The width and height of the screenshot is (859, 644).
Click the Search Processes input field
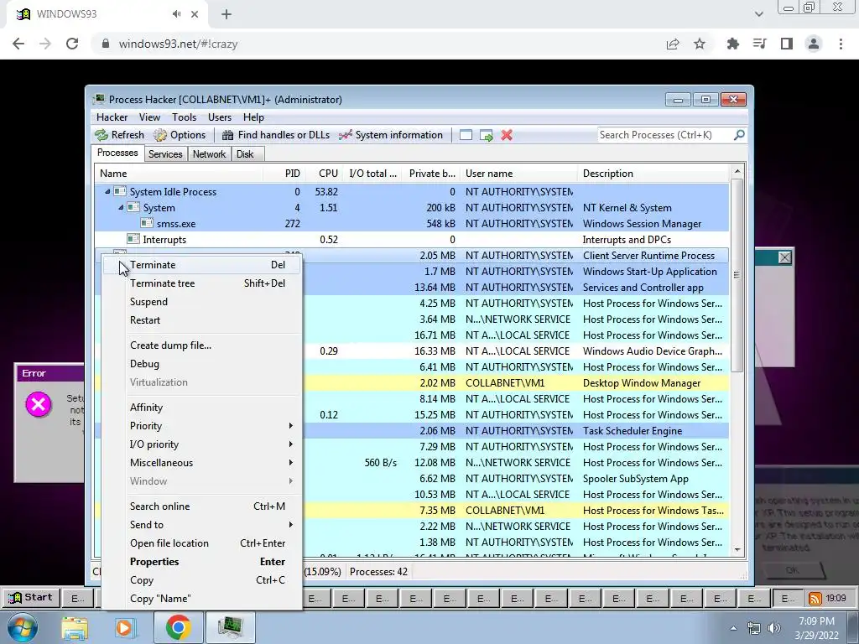tap(664, 135)
